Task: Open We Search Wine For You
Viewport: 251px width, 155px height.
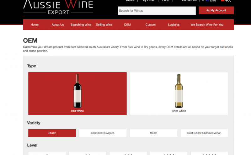Action: point(207,25)
